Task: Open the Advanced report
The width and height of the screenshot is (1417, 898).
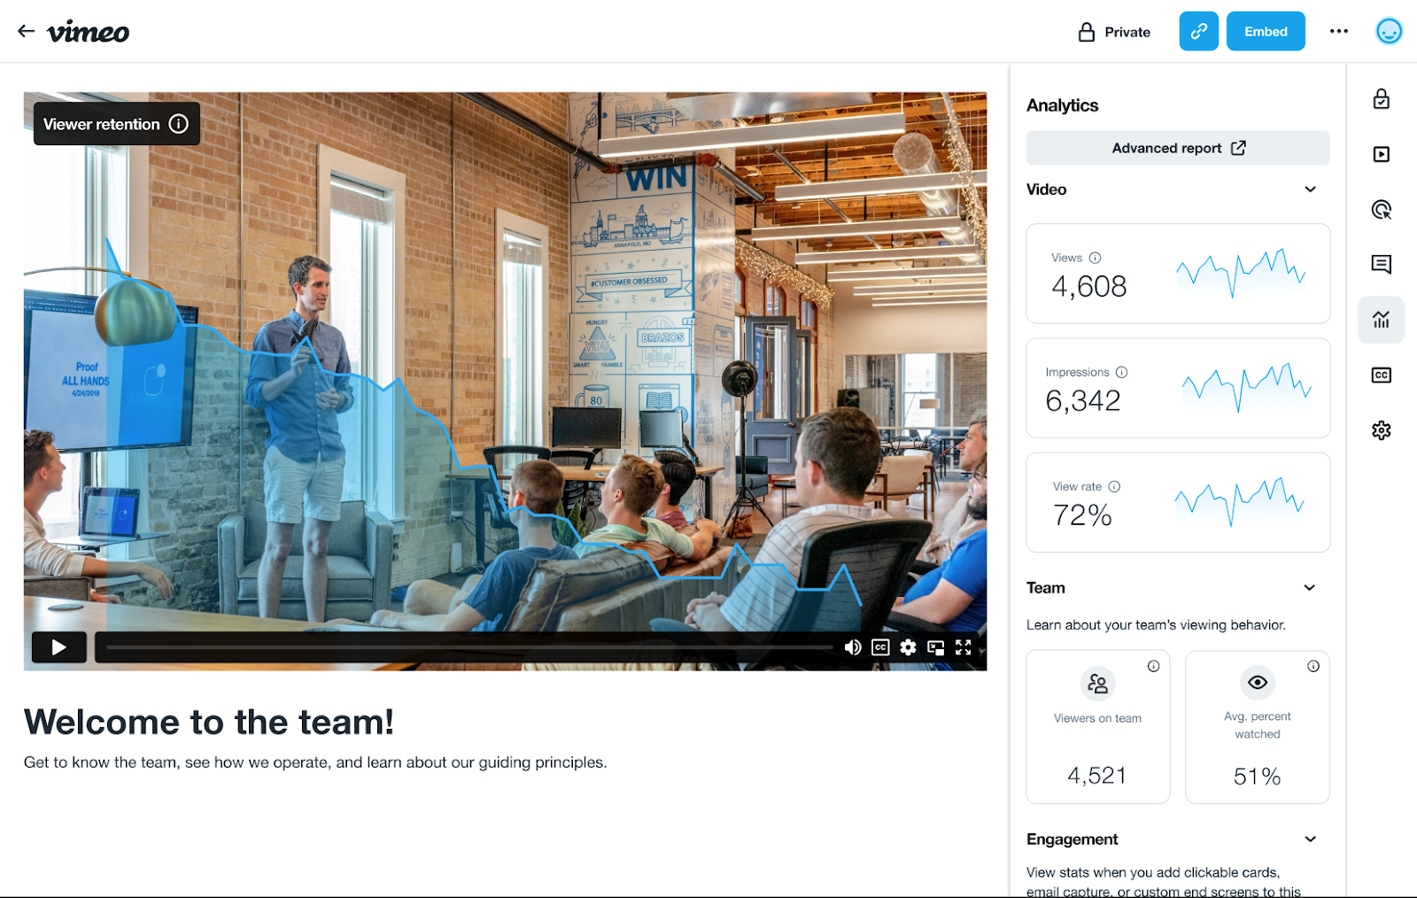Action: click(x=1178, y=148)
